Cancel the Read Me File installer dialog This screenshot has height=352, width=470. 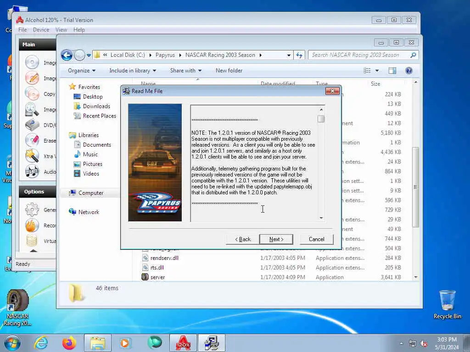(x=317, y=239)
